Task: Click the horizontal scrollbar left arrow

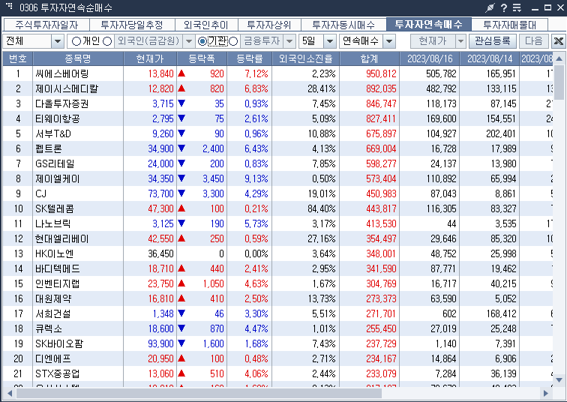Action: tap(10, 393)
